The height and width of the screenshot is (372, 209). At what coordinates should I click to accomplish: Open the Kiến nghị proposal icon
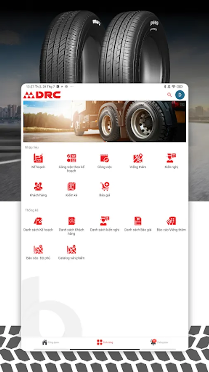click(x=171, y=158)
